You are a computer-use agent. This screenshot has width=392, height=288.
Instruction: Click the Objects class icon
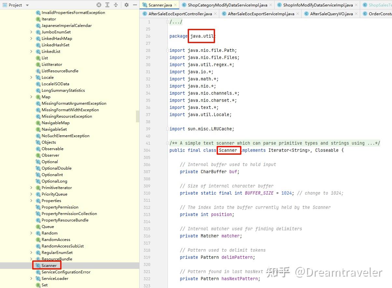coord(39,142)
